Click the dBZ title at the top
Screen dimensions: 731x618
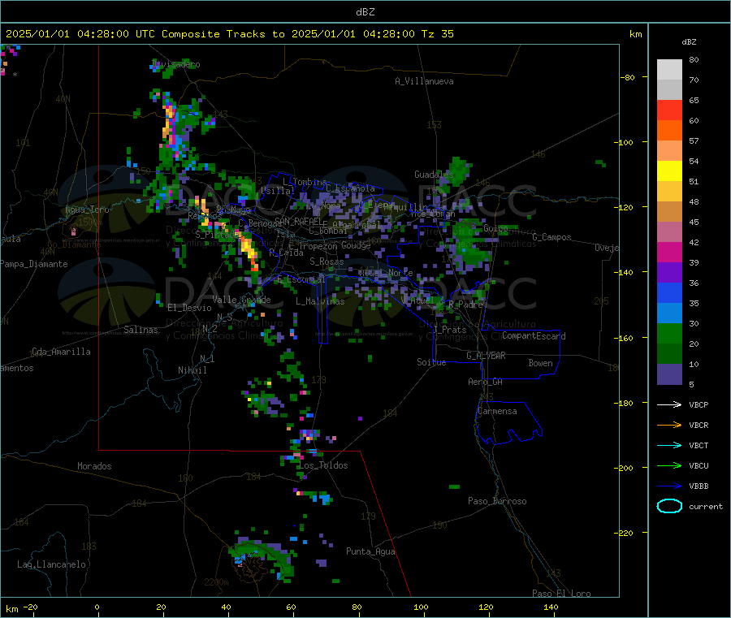(365, 12)
